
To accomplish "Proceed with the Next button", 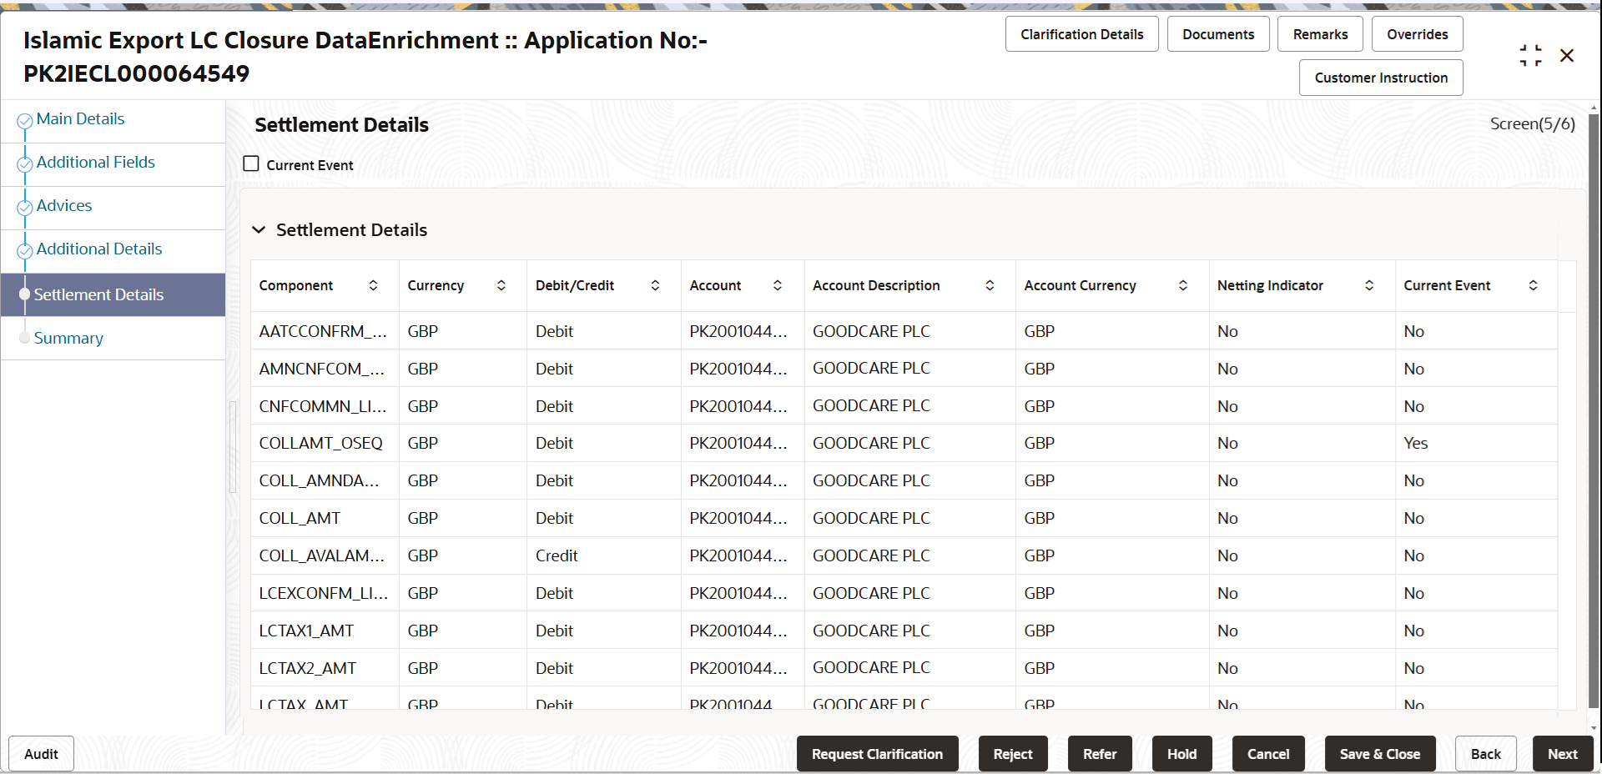I will click(x=1563, y=754).
